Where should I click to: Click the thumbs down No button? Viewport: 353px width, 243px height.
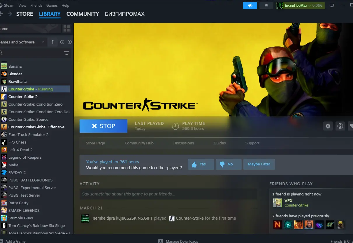pos(229,164)
